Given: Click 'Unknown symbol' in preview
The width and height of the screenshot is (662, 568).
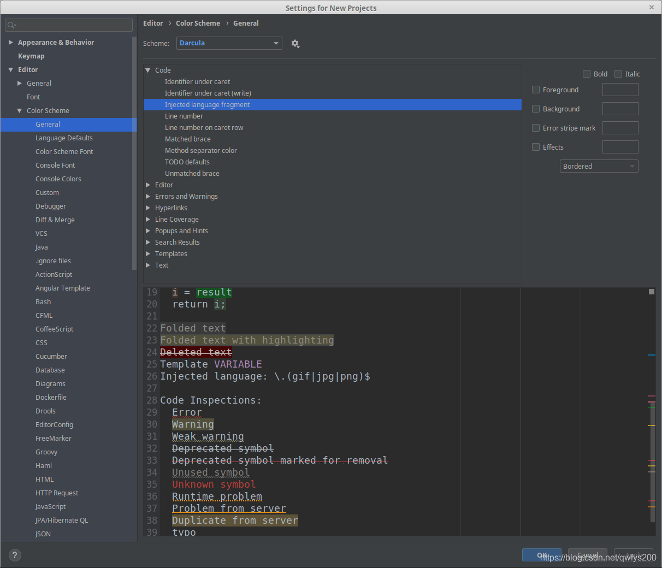Looking at the screenshot, I should pyautogui.click(x=214, y=484).
